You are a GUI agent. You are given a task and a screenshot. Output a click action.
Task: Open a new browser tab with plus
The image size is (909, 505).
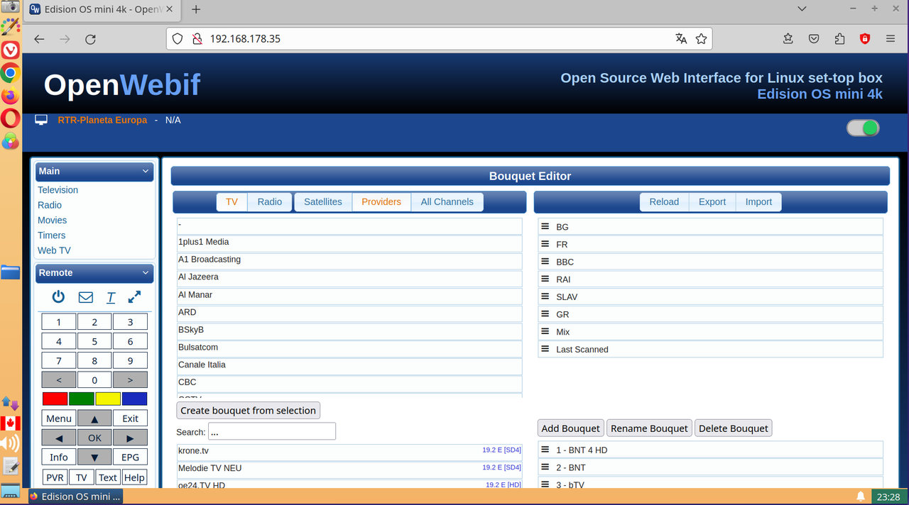(196, 9)
